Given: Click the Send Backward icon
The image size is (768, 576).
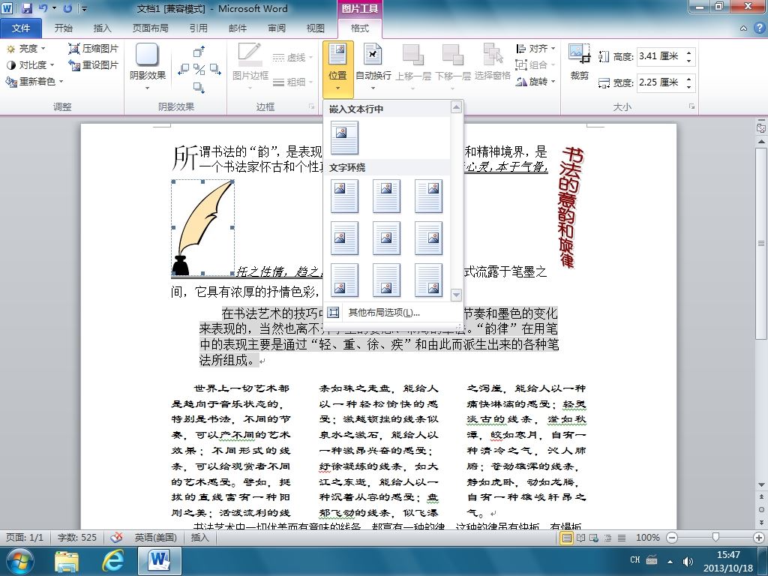Looking at the screenshot, I should [x=452, y=55].
